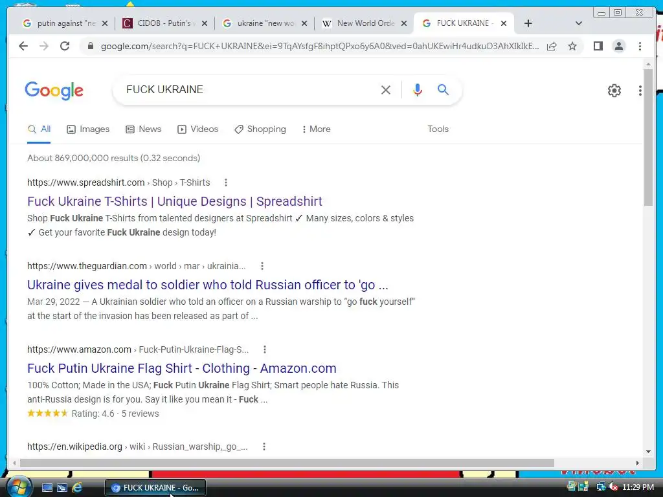Click the vertical page scrollbar thumb
Viewport: 663px width, 497px height.
pyautogui.click(x=648, y=138)
